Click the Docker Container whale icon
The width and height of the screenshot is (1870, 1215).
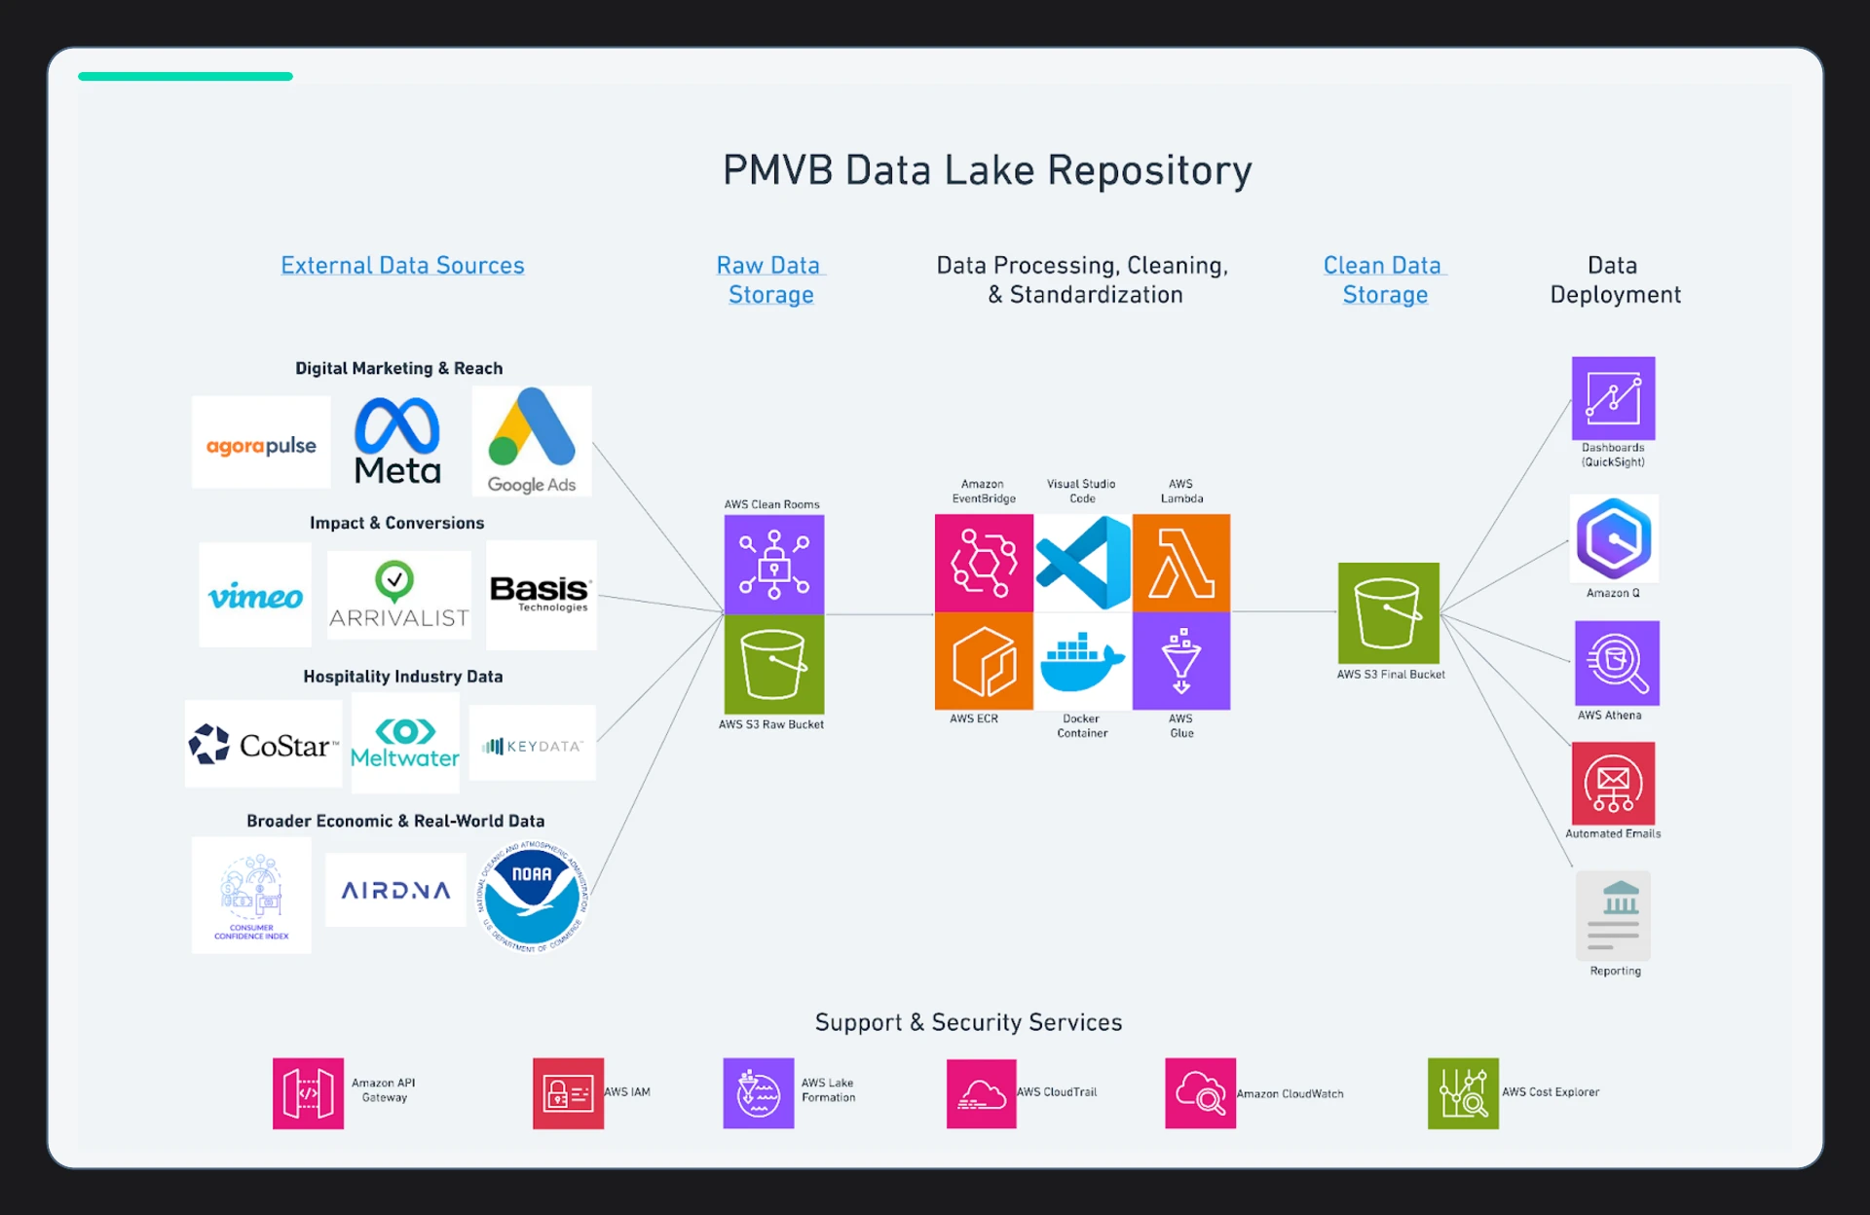point(1083,661)
